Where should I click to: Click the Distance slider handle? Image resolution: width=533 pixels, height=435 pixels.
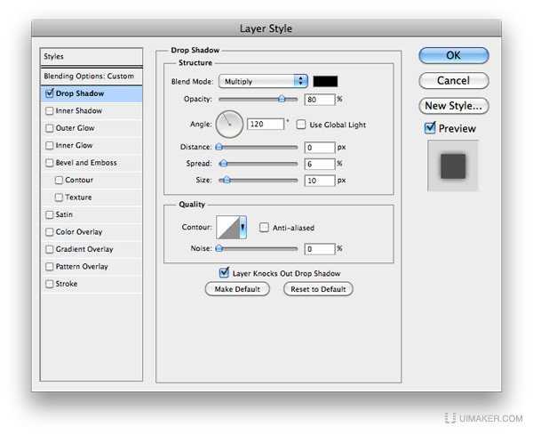coord(219,147)
